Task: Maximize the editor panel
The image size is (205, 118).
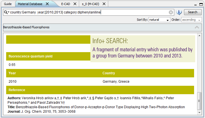Action: [x=201, y=4]
